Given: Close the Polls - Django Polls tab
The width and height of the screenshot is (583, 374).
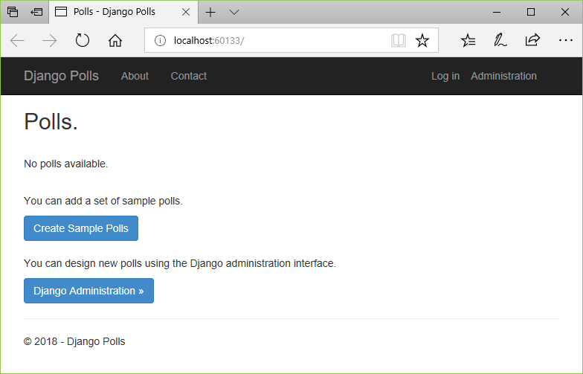Looking at the screenshot, I should 186,12.
